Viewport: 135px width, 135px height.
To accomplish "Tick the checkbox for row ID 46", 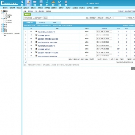I will click(x=25, y=35).
